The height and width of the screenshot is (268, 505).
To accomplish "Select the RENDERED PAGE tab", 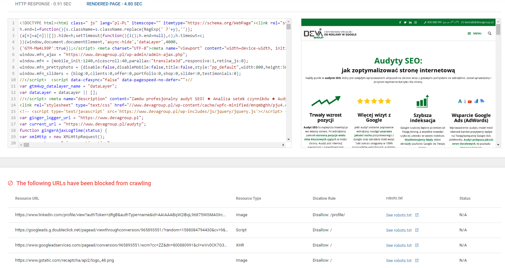I will coord(114,4).
